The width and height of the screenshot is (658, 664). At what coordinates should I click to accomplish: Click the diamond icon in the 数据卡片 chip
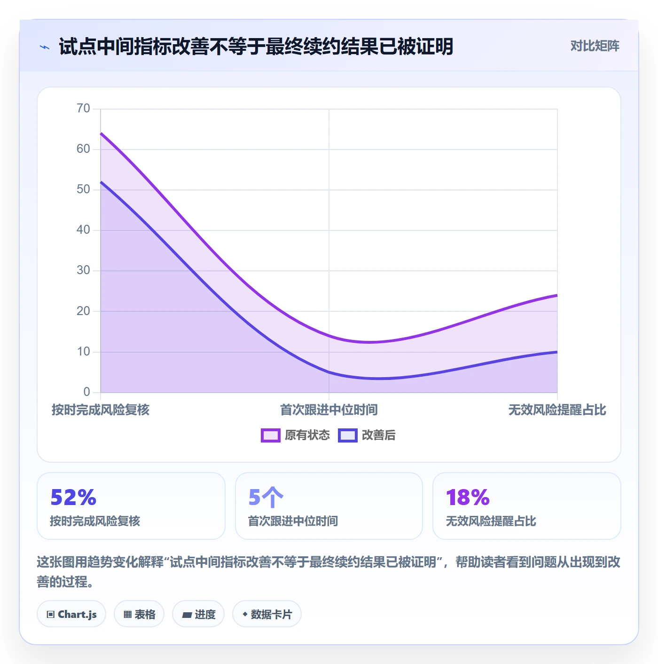click(x=245, y=614)
